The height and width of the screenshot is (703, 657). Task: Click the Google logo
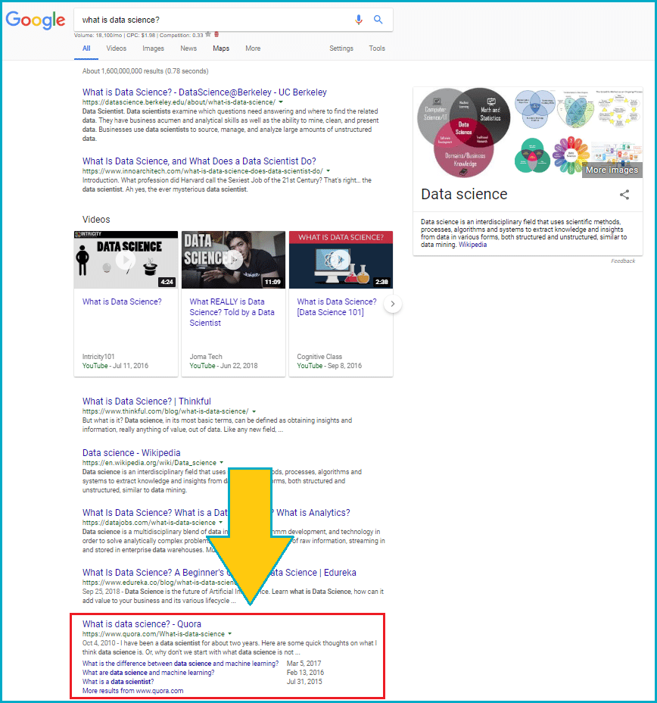coord(36,20)
